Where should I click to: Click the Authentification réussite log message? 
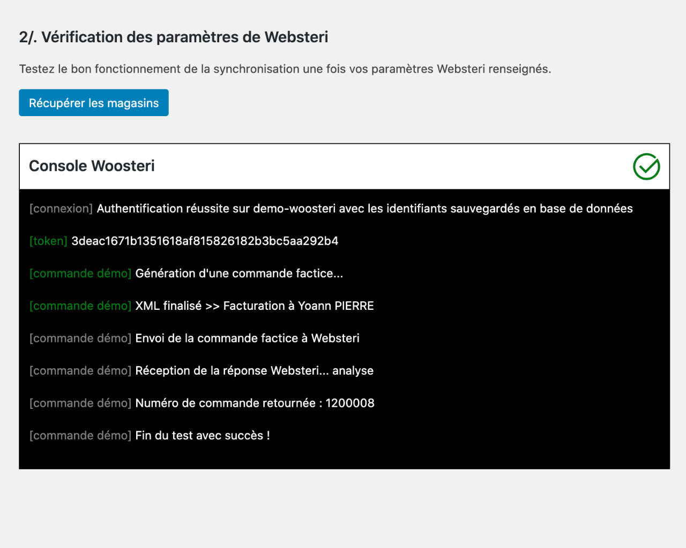[x=364, y=209]
